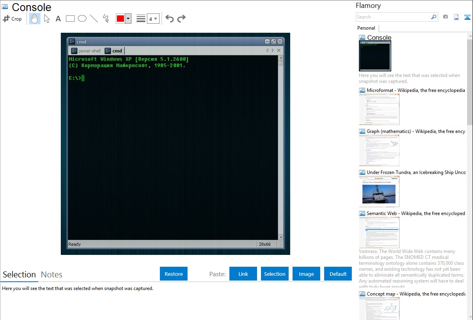Click the Graph (mathematics) snapshot thumbnail

(379, 150)
